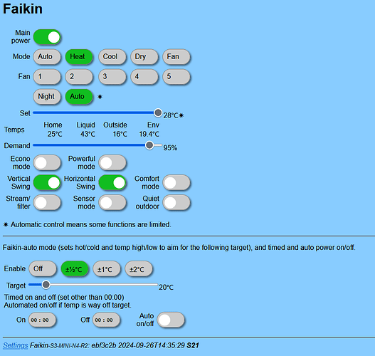Click the ebf3c2b build hash text

tap(104, 345)
